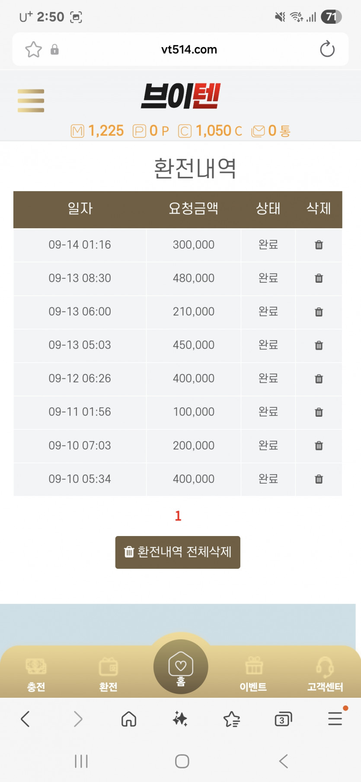This screenshot has width=361, height=782.
Task: Tap the vt514.com address bar
Action: coord(189,49)
